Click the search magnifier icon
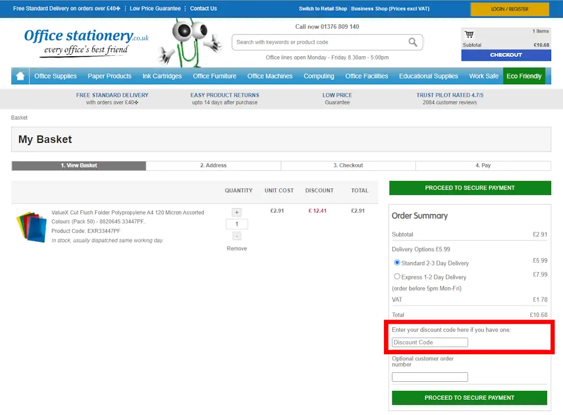 (413, 42)
